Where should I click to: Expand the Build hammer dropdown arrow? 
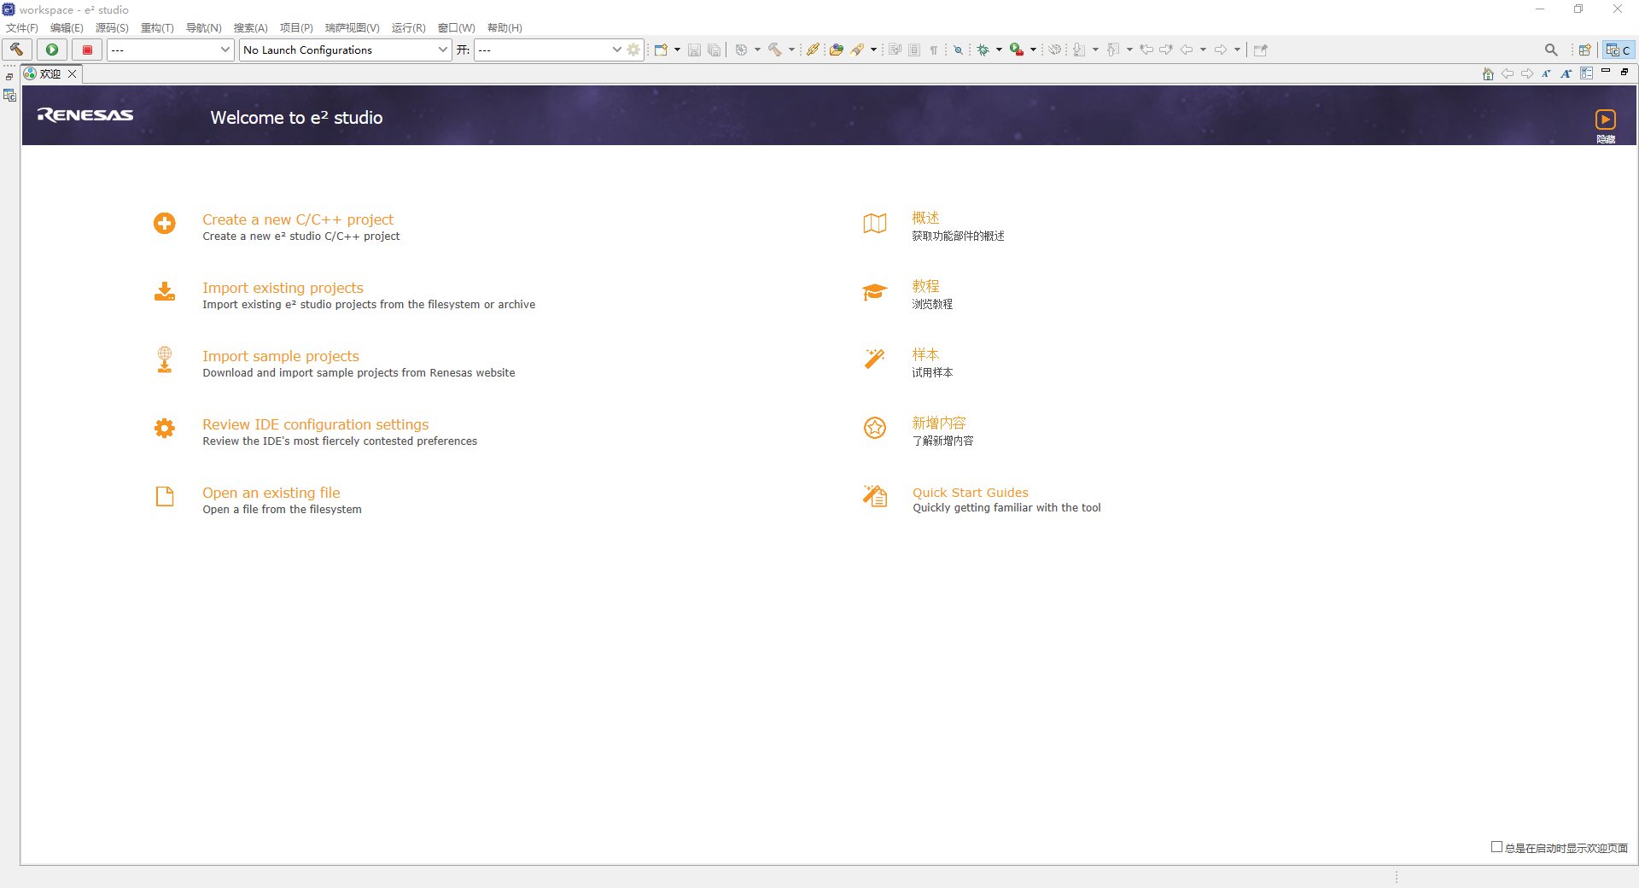791,50
